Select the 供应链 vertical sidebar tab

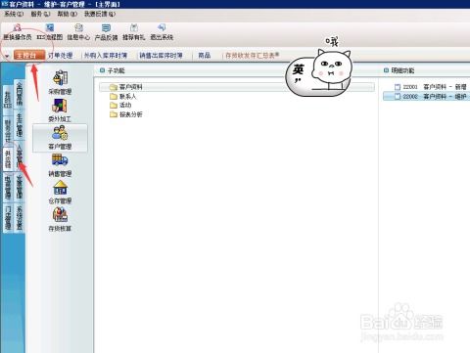[x=8, y=159]
